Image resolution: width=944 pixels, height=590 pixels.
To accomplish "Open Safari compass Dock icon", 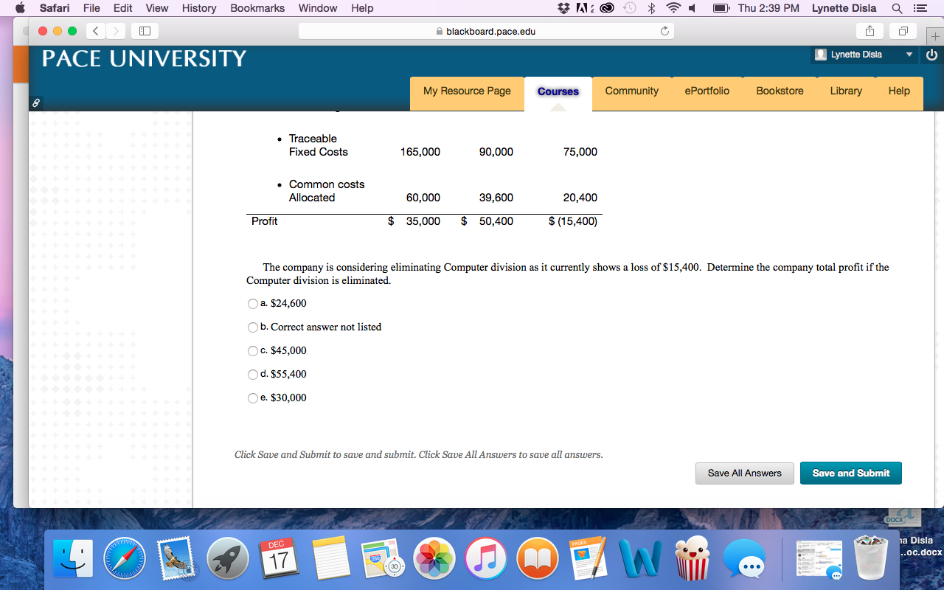I will point(125,558).
